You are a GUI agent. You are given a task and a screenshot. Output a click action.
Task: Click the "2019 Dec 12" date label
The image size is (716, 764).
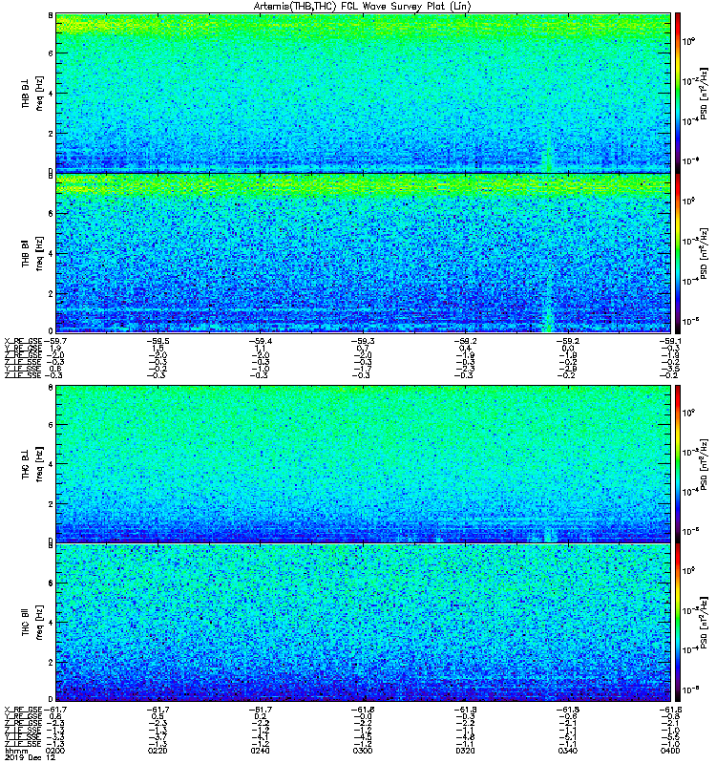pos(31,757)
